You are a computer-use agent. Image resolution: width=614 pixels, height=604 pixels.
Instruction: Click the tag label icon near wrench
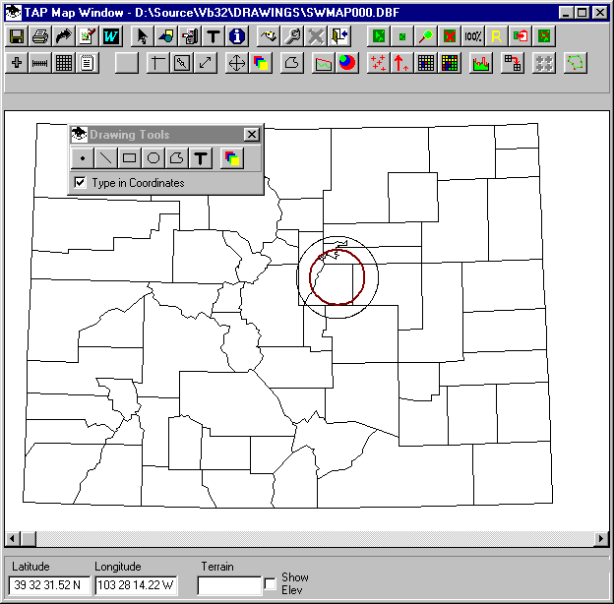[269, 36]
